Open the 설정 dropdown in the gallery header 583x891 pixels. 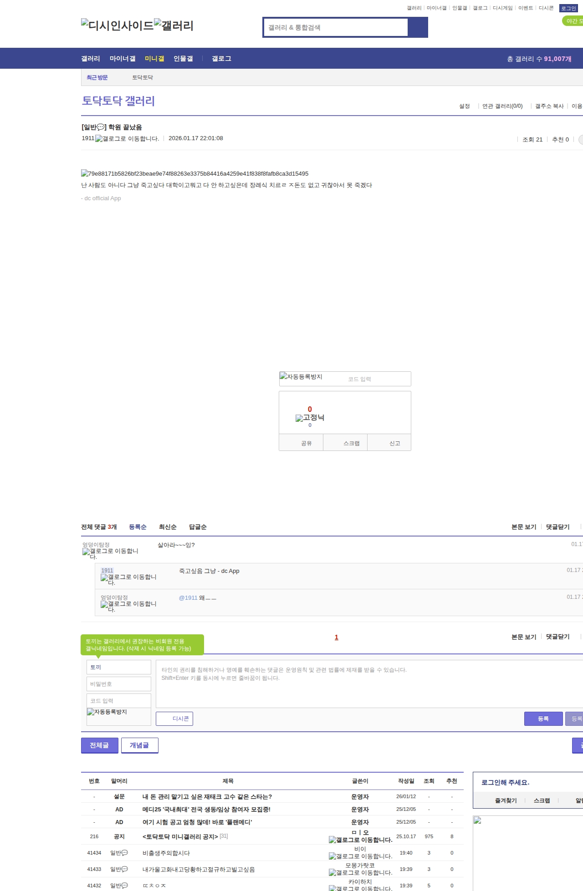(x=465, y=106)
